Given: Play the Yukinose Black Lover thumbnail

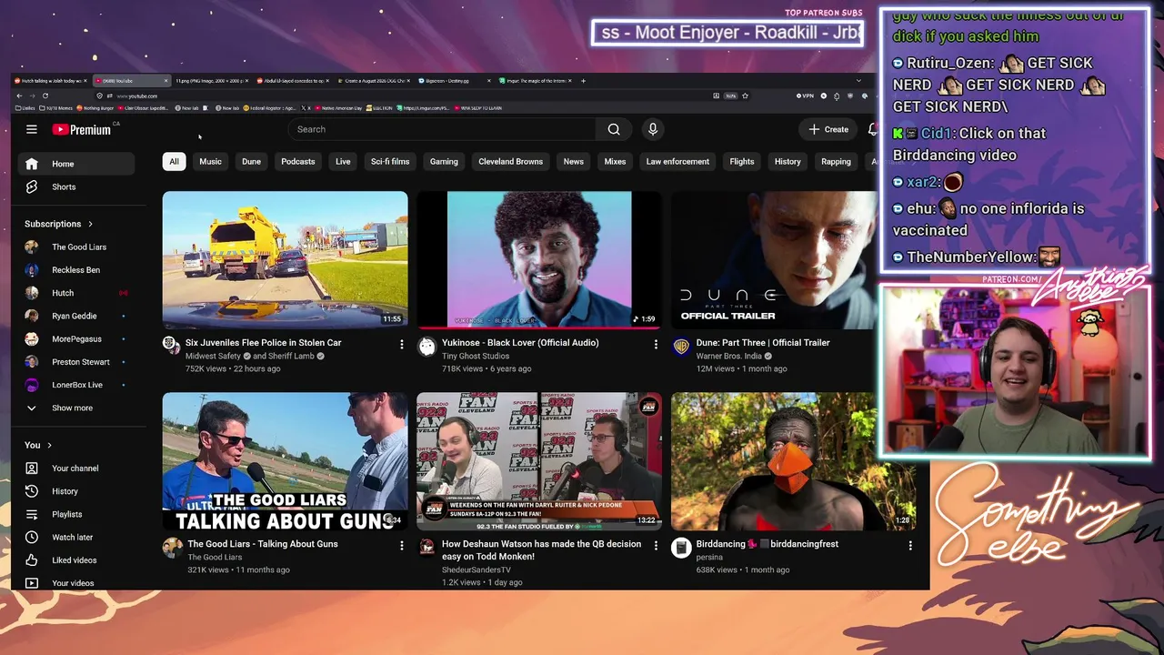Looking at the screenshot, I should [x=539, y=259].
